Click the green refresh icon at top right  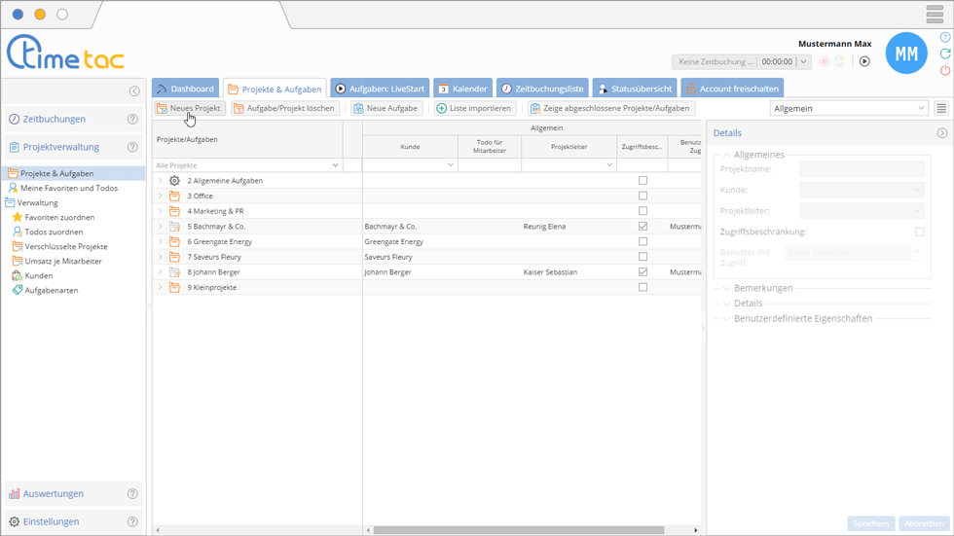[944, 54]
